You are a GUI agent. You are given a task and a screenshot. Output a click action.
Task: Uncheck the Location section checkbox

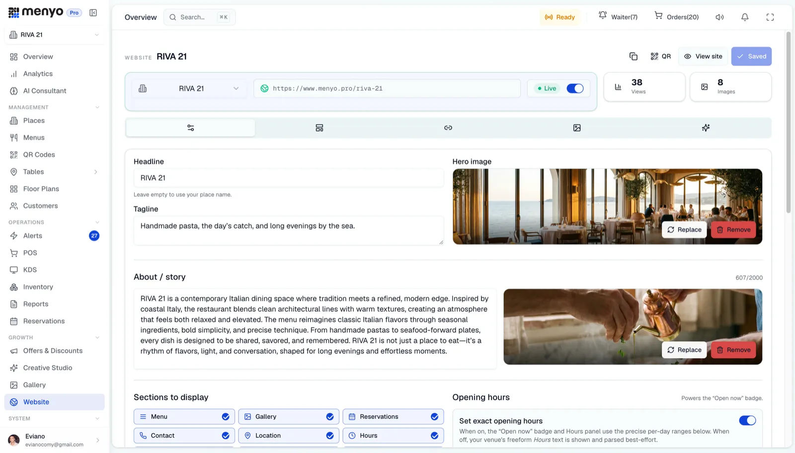(x=330, y=436)
